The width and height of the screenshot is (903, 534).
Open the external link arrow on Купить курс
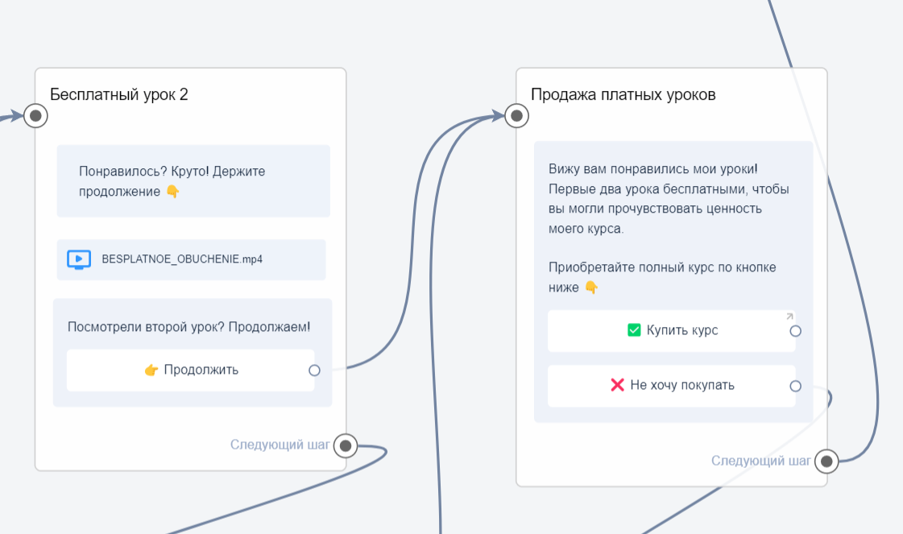pyautogui.click(x=789, y=317)
